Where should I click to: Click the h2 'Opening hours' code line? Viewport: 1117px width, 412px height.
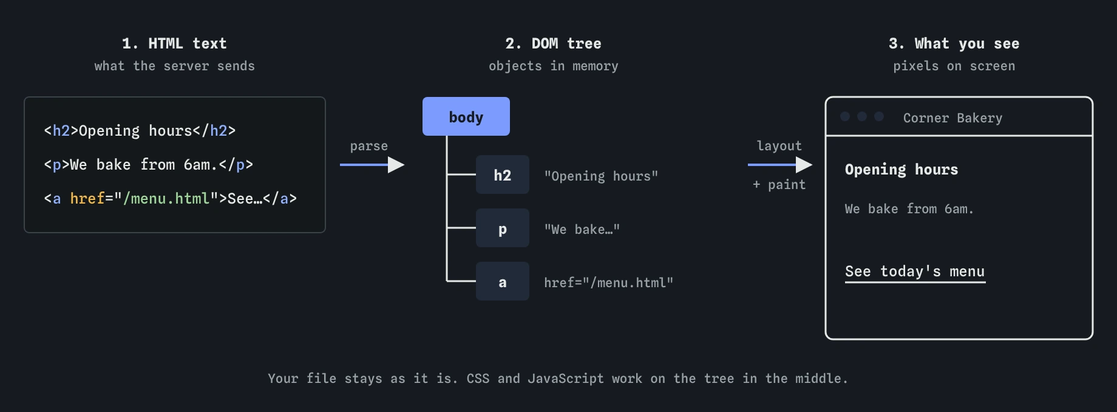coord(140,131)
